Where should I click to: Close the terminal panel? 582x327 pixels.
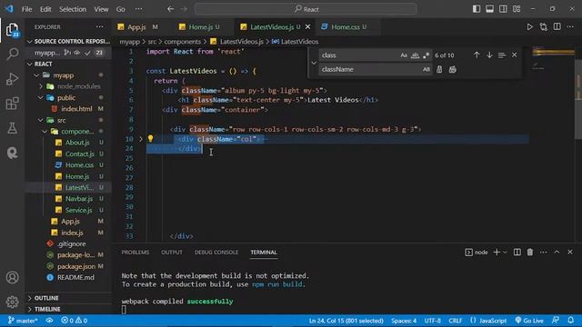[x=570, y=253]
